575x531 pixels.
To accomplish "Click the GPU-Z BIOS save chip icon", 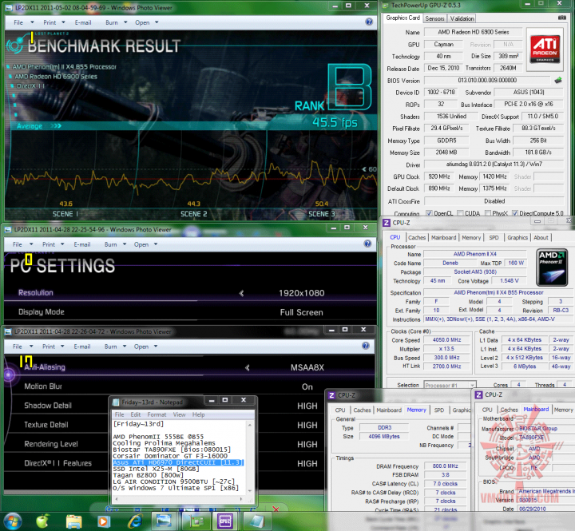I will click(x=558, y=80).
